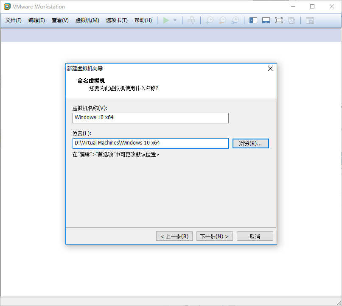Viewport: 342px width, 306px height.
Task: Click the console view icon at toolbar end
Action: click(310, 20)
